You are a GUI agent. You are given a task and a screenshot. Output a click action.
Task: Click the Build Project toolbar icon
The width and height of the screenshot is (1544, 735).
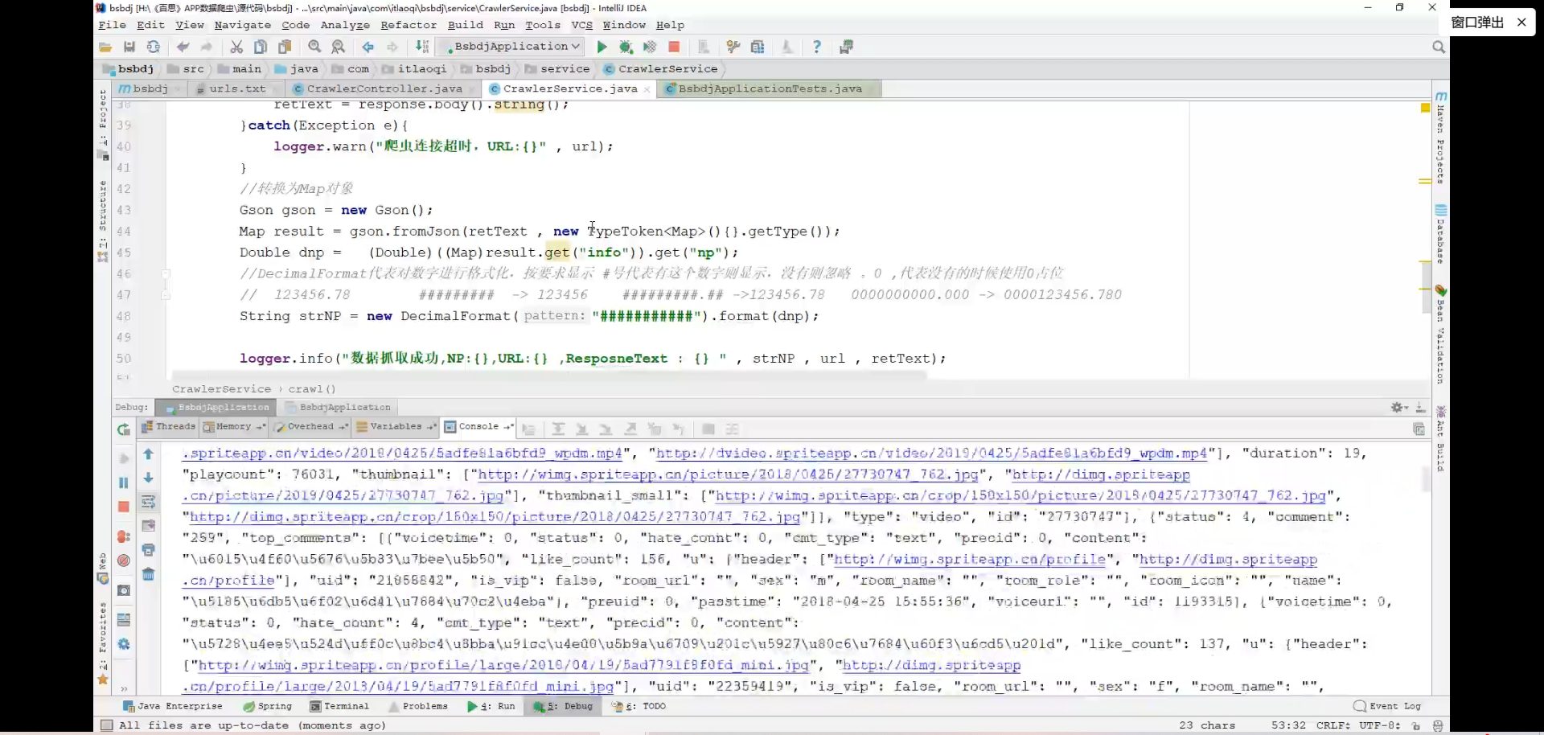tap(422, 47)
